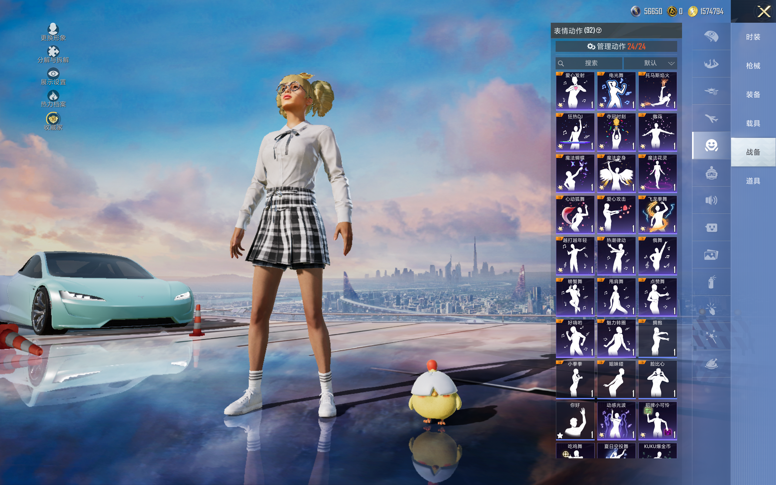
Task: Switch to the 时装 tab
Action: [x=753, y=37]
